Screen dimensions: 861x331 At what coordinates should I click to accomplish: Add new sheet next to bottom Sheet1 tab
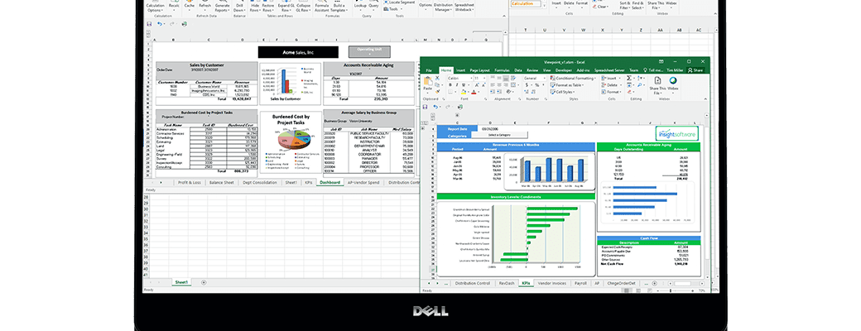coord(204,282)
